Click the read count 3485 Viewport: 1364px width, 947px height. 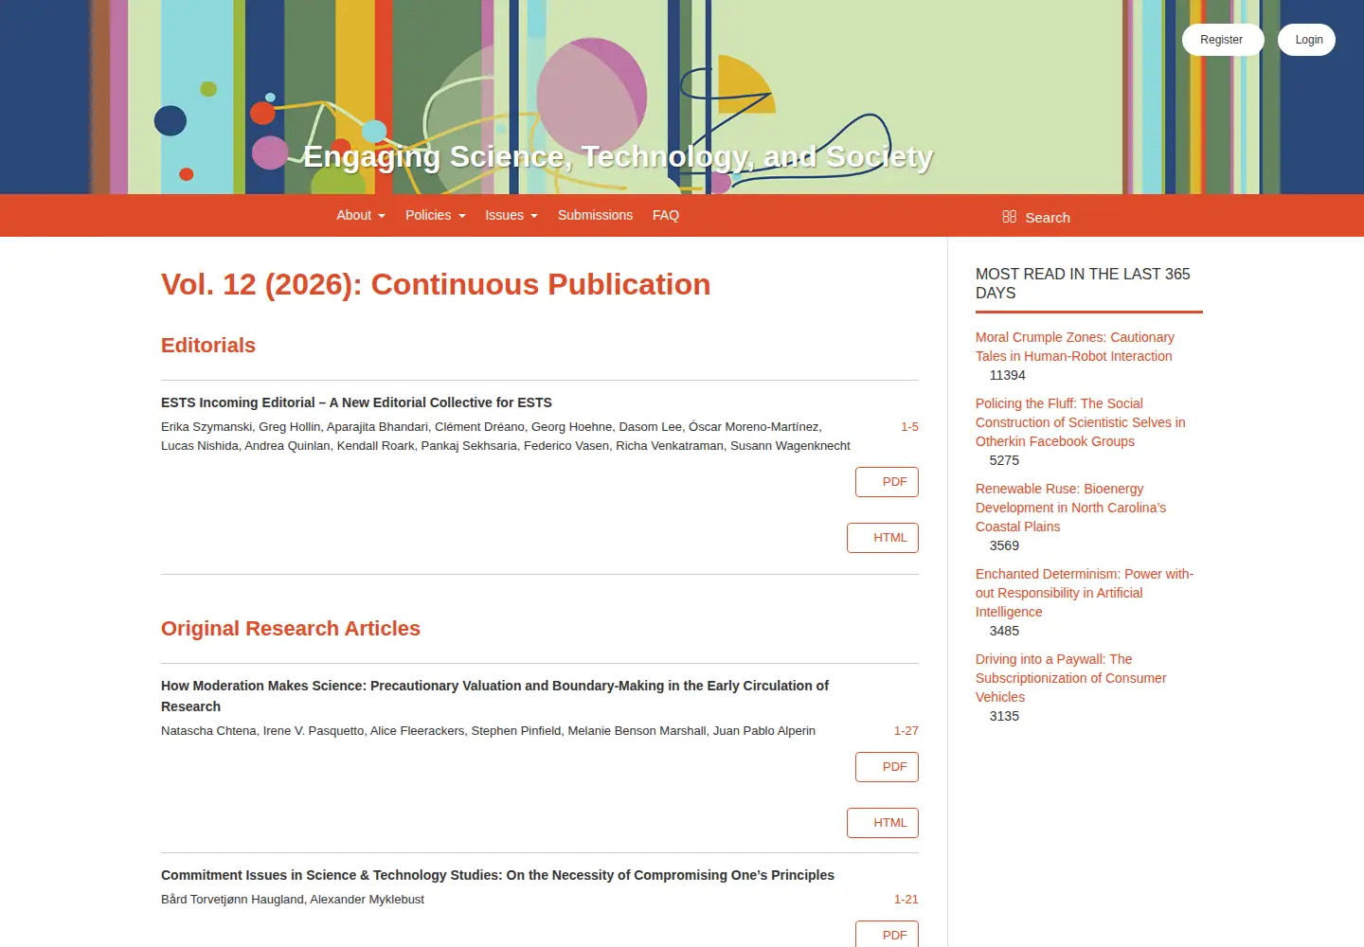click(x=1004, y=631)
